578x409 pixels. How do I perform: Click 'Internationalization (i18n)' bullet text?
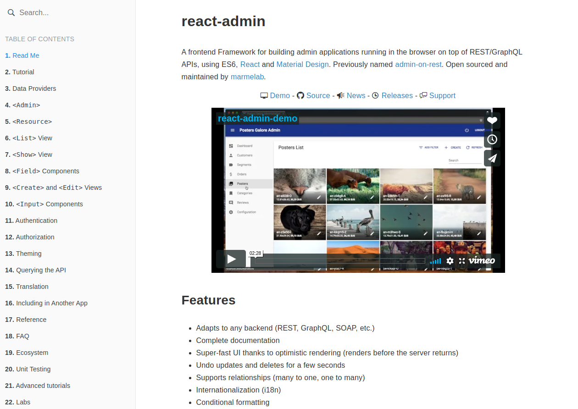click(238, 390)
